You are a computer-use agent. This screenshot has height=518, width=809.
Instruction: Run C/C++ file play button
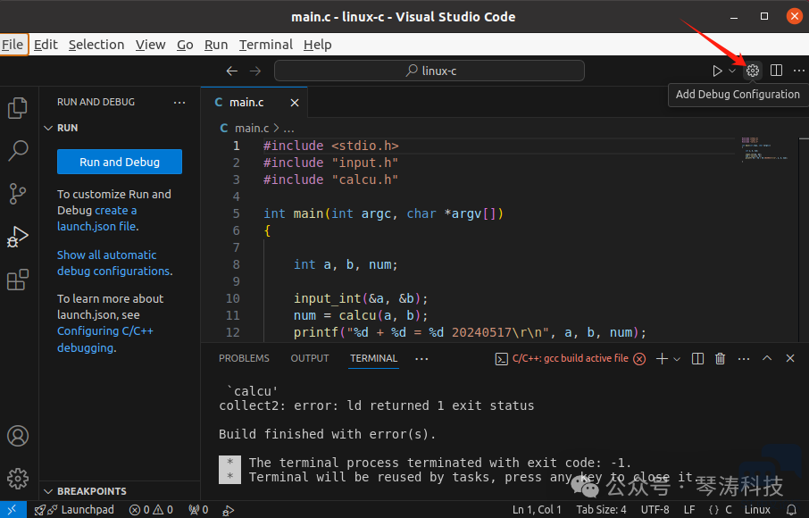point(717,71)
